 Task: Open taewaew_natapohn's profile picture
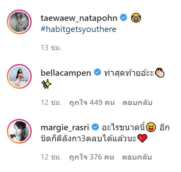pyautogui.click(x=19, y=22)
